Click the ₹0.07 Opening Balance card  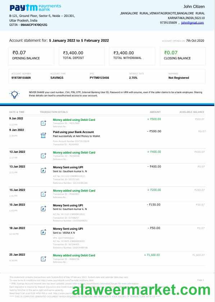pos(31,56)
